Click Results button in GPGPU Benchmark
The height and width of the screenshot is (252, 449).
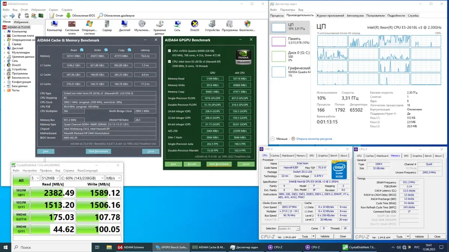tap(192, 164)
